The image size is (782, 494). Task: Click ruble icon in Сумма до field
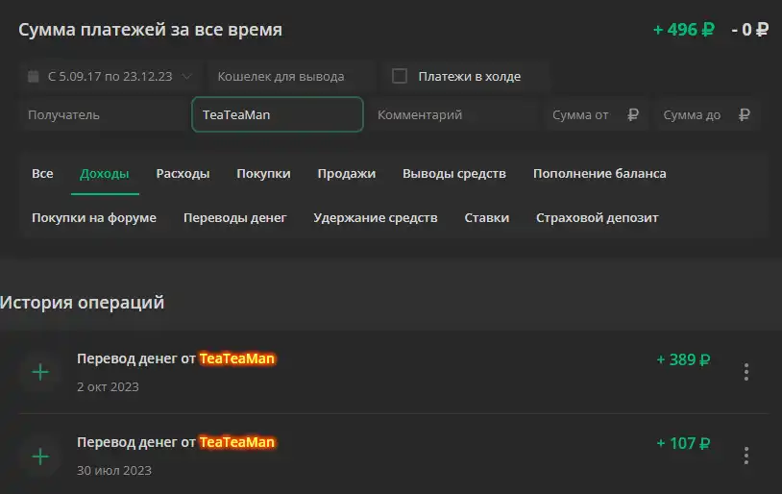(745, 114)
